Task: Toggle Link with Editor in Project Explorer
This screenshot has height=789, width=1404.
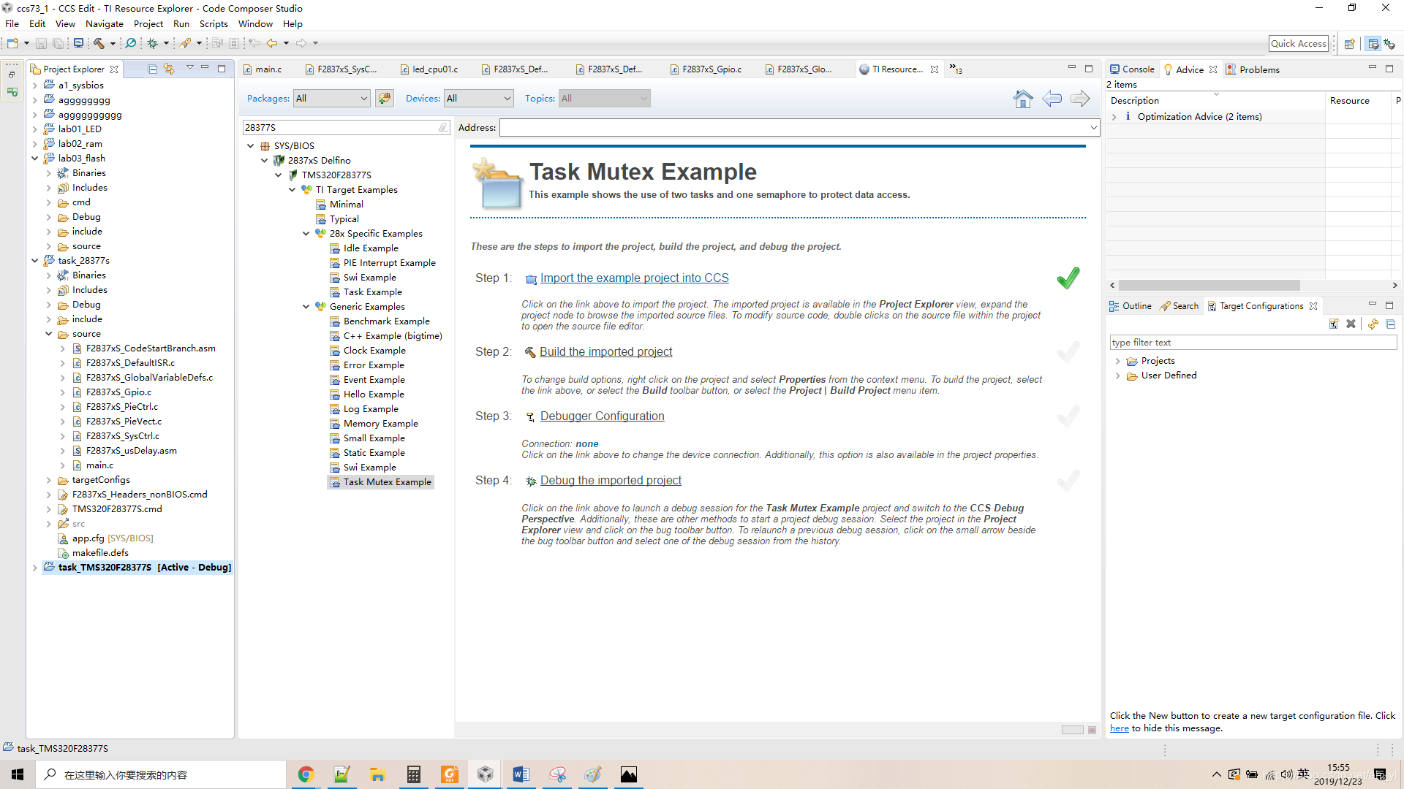Action: pos(169,69)
